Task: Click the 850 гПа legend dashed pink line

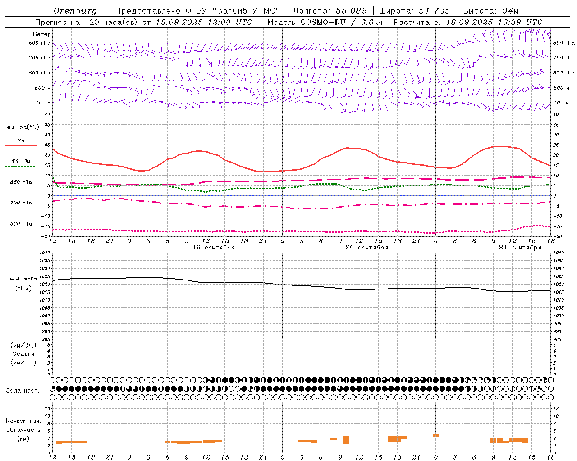Action: pyautogui.click(x=21, y=187)
